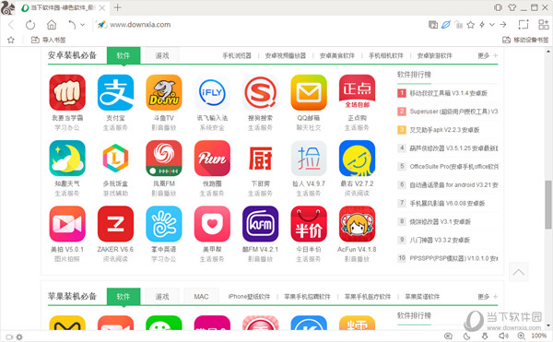Open ranked item 八门神器 V3.3.2
Screen dimensions: 553x342
(x=440, y=240)
